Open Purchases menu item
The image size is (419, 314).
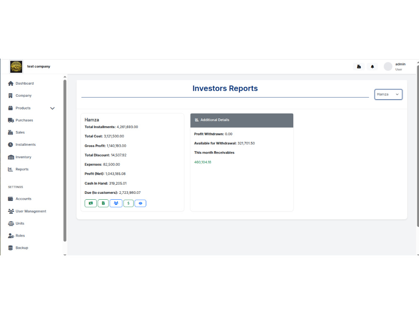(24, 121)
